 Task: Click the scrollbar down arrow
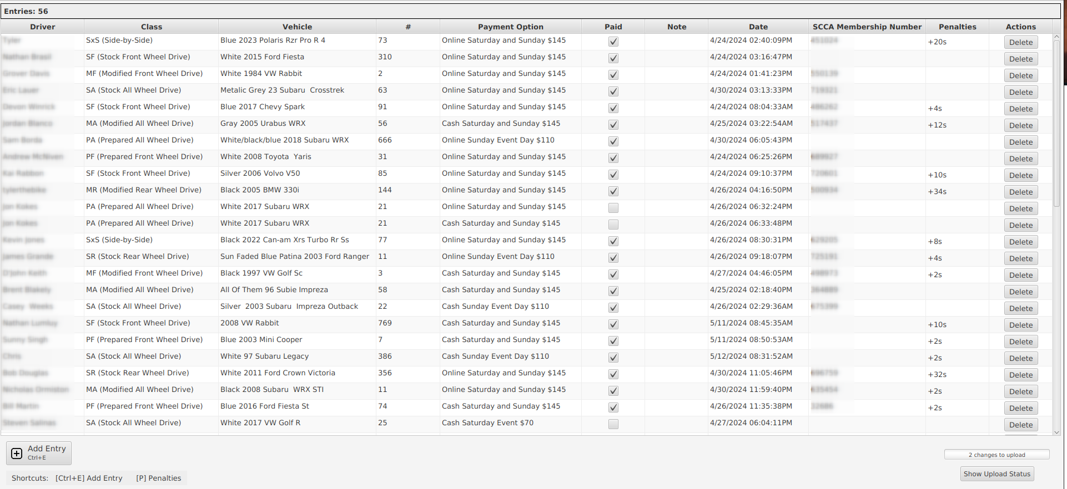pos(1056,432)
